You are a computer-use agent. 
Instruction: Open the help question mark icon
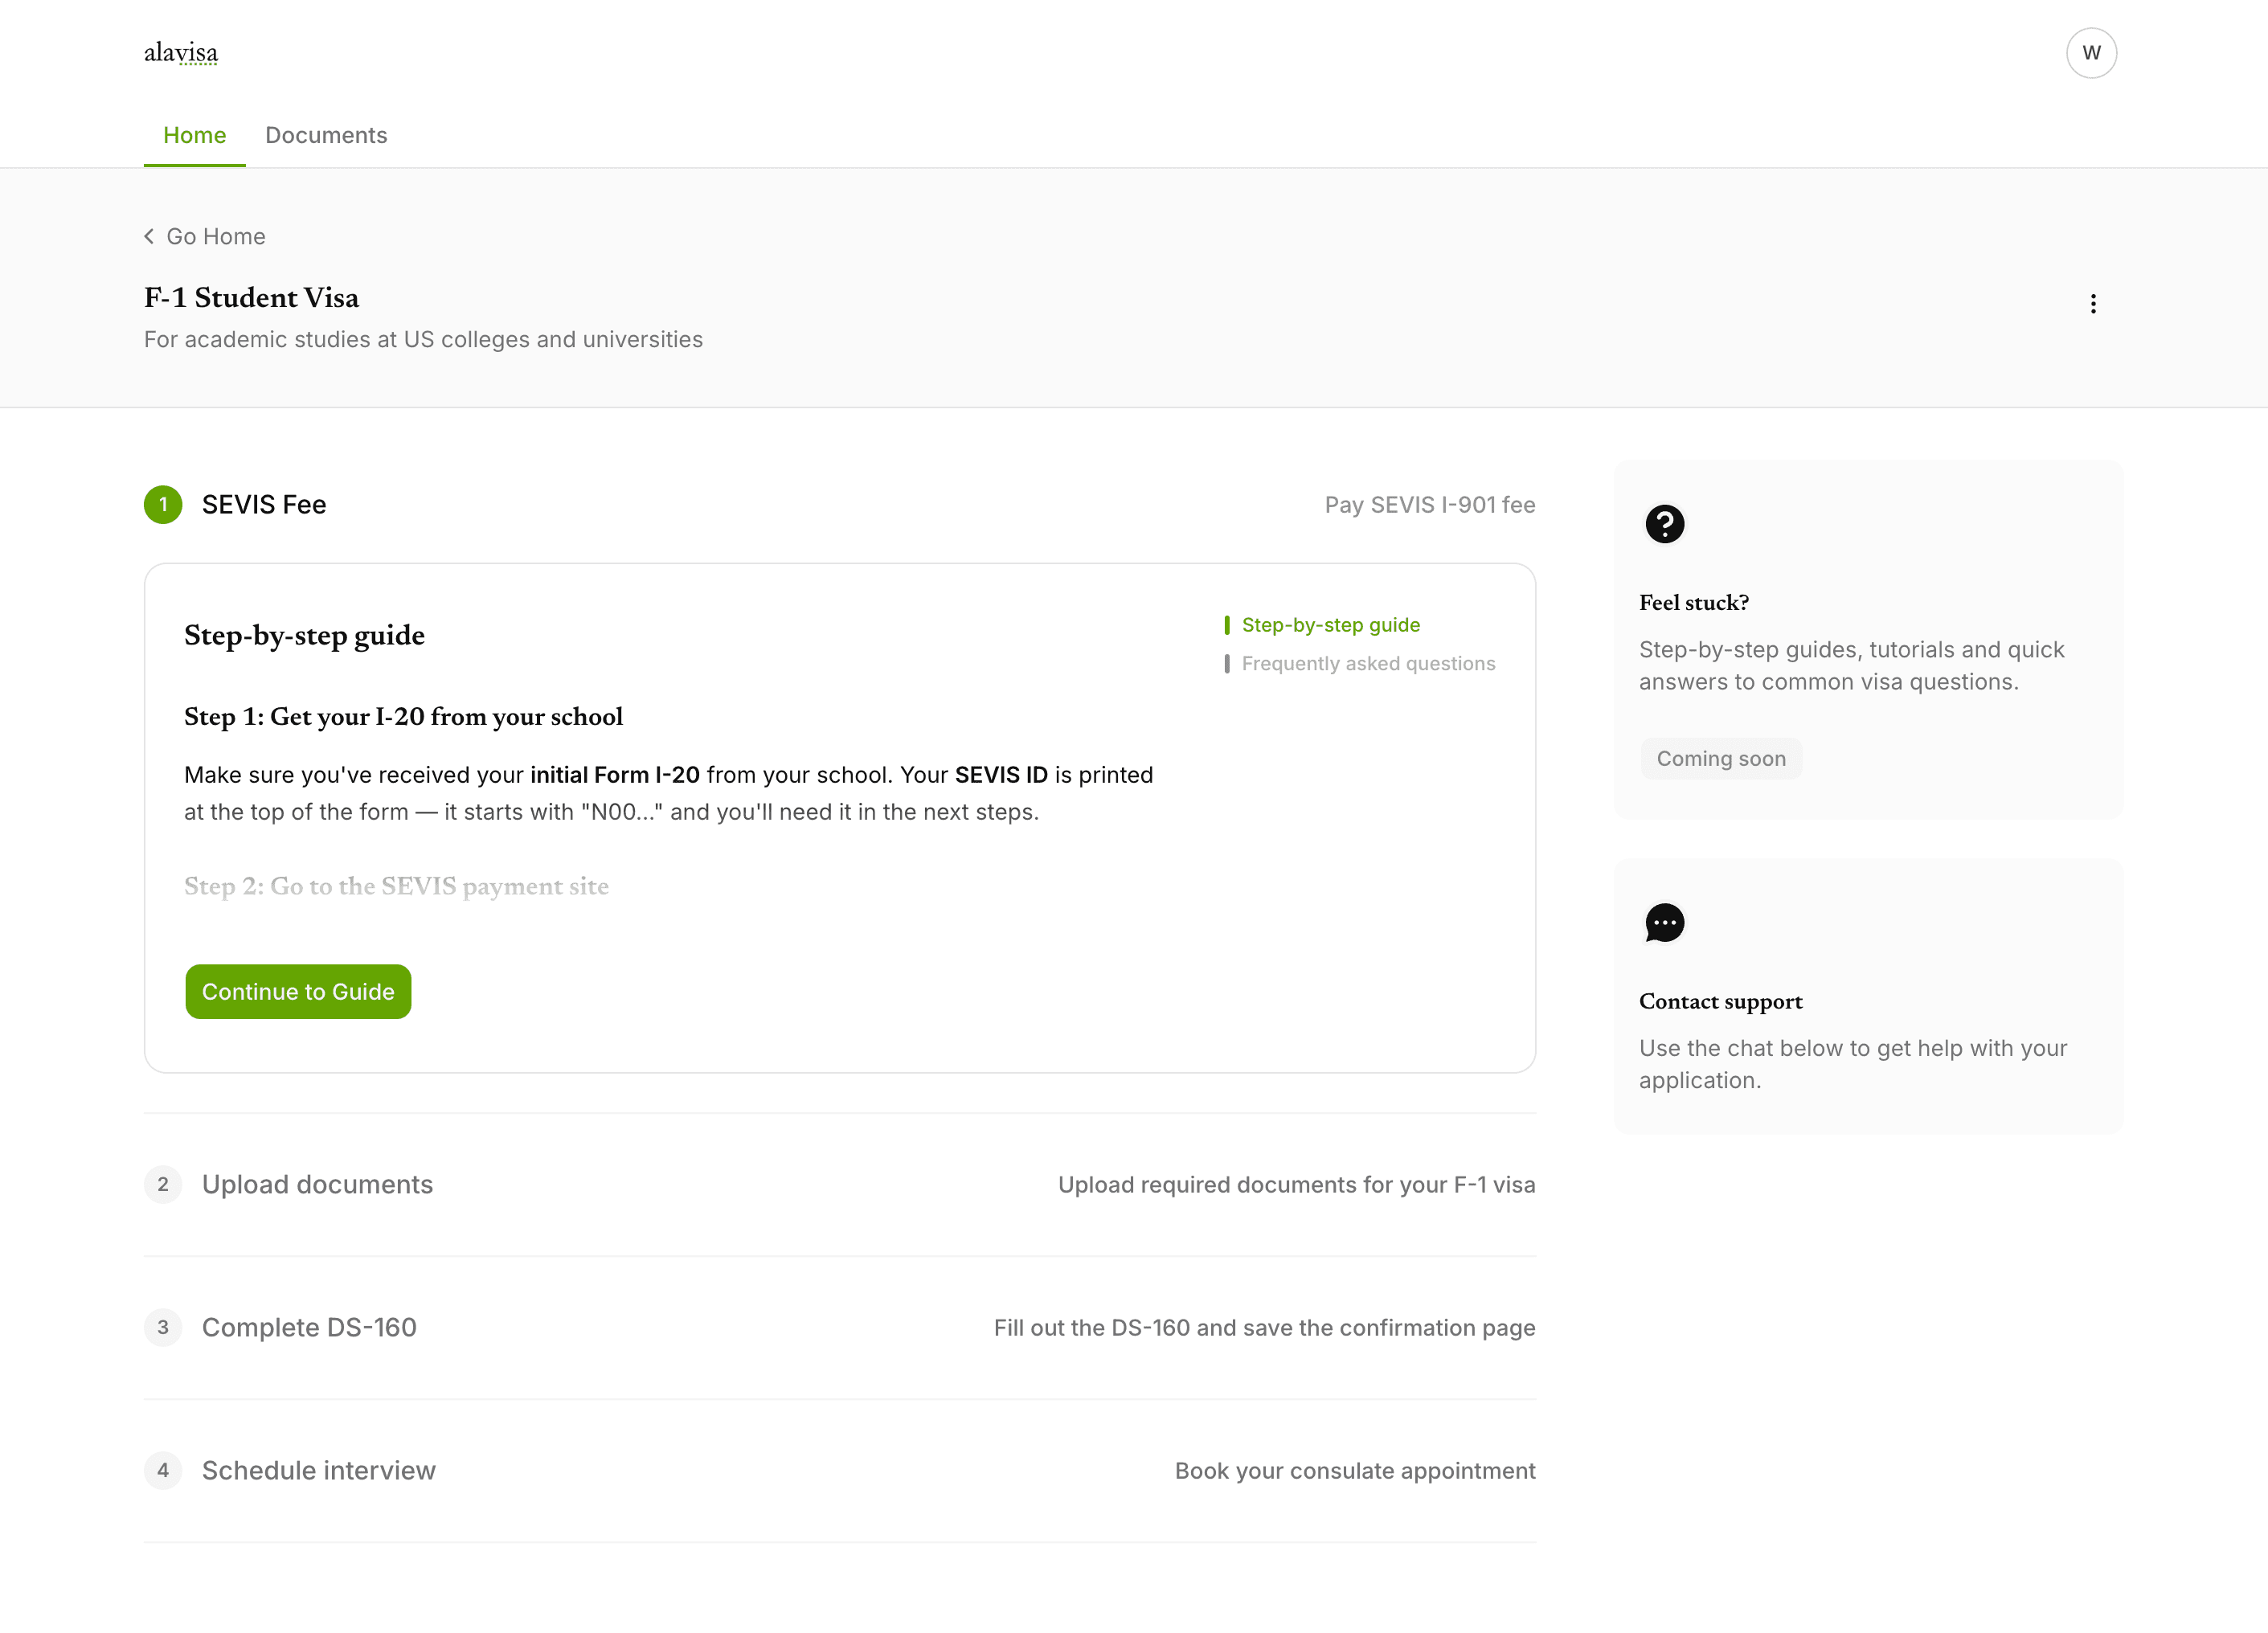pos(1664,523)
